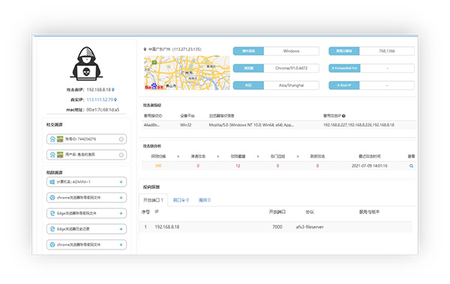Viewport: 450px width, 284px height.
Task: Switch to the second reverse-detection tab with count 0
Action: [181, 200]
